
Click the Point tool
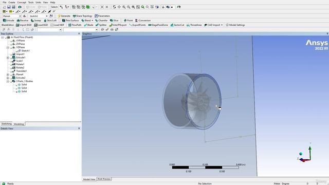(x=128, y=21)
